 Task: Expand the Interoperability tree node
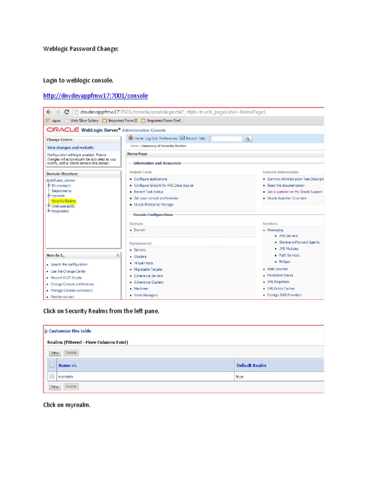tap(49, 206)
